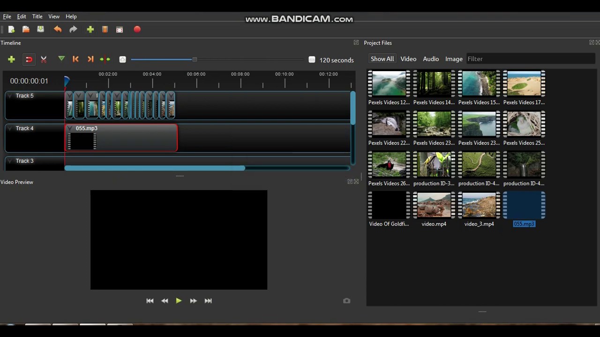Center the timeline on the playhead
Screen dimensions: 600x337
click(x=105, y=59)
